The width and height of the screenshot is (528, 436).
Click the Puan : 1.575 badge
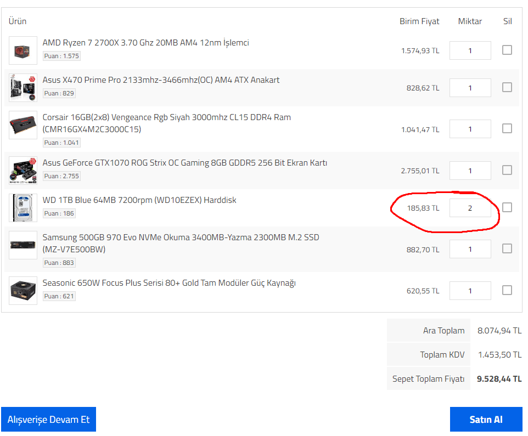click(61, 56)
